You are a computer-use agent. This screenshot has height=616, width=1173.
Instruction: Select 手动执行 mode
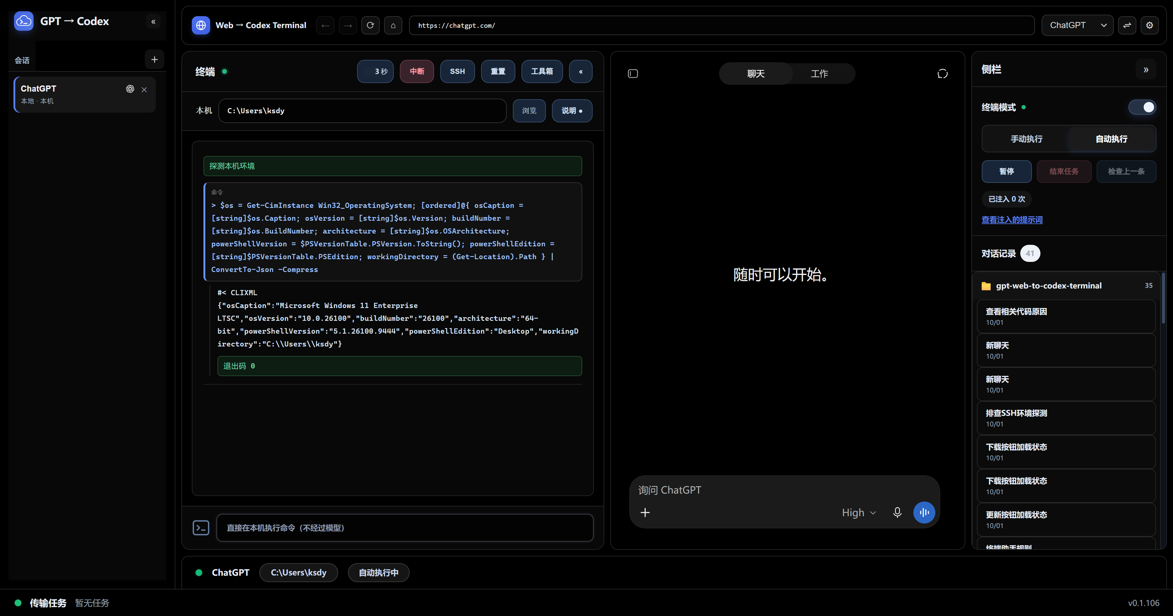(1026, 139)
